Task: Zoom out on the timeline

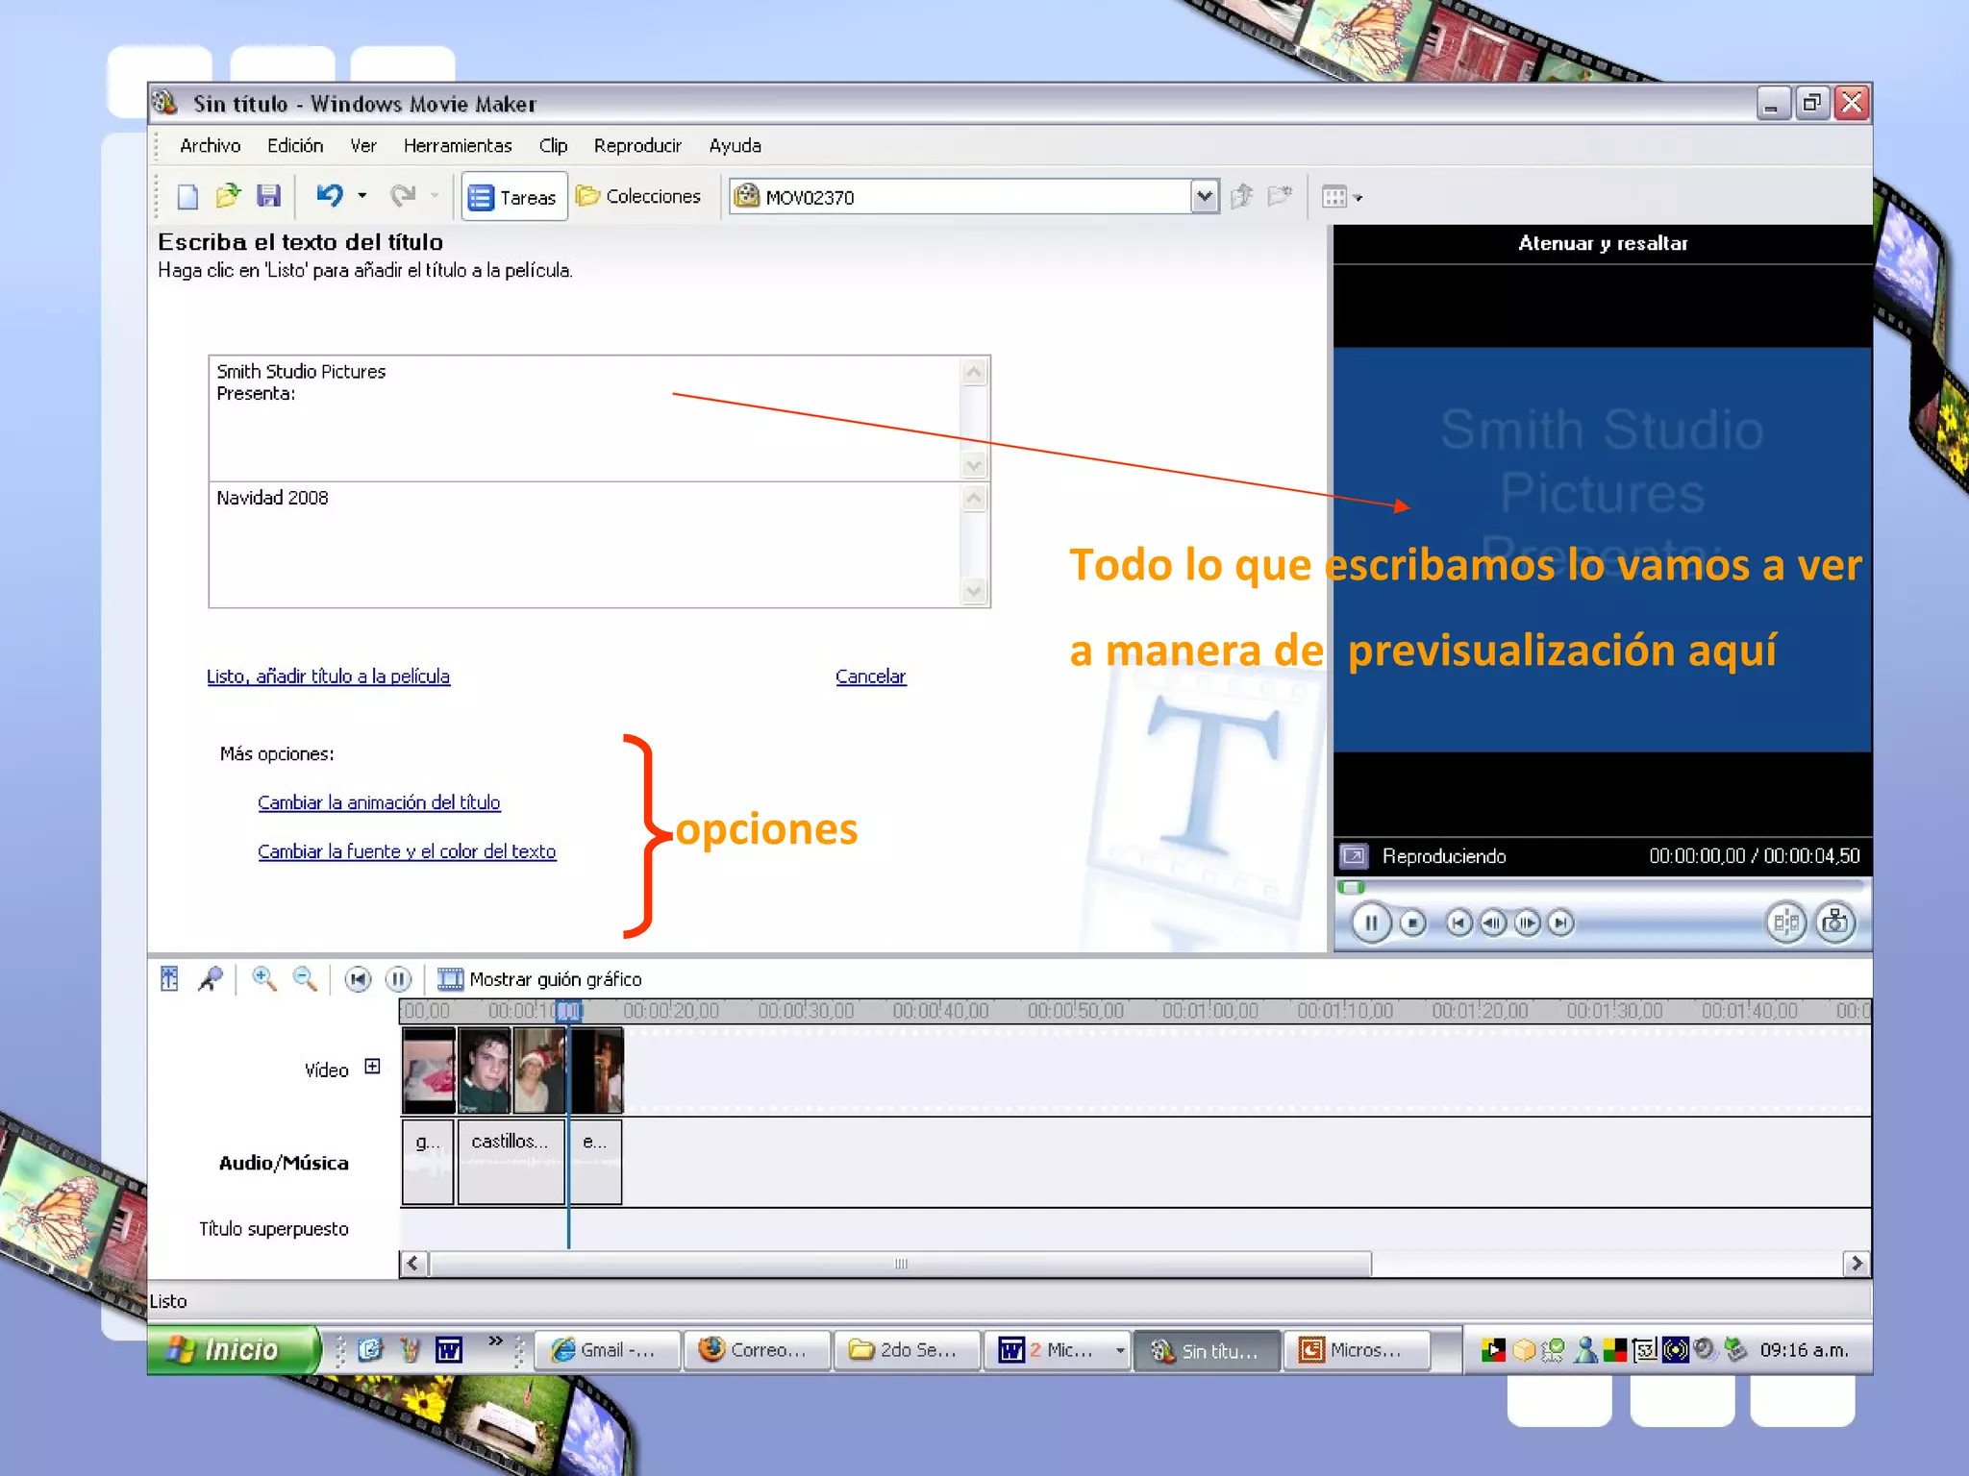Action: click(x=305, y=979)
